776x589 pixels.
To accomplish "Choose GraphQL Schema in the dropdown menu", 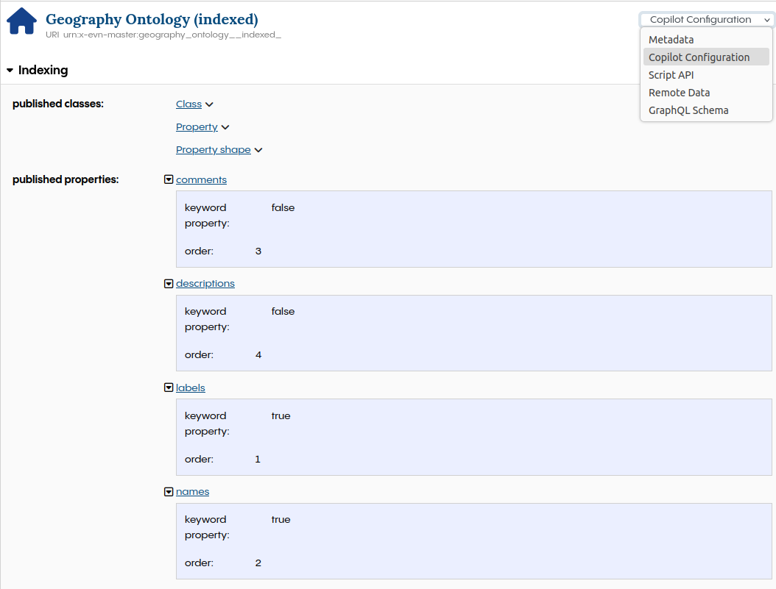I will 688,110.
